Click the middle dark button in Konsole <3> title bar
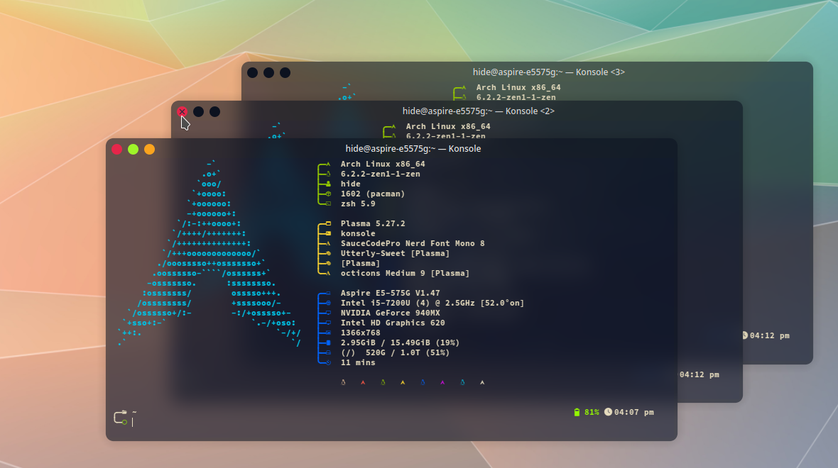The height and width of the screenshot is (468, 838). 269,72
